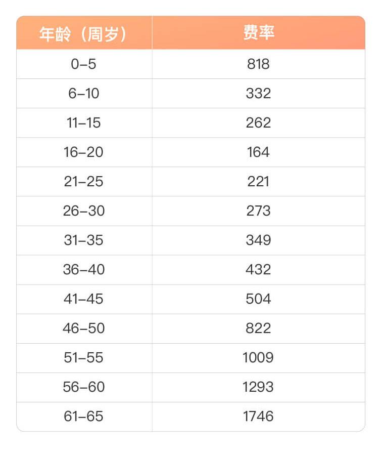Click the rate value 432
The width and height of the screenshot is (379, 455).
(258, 270)
